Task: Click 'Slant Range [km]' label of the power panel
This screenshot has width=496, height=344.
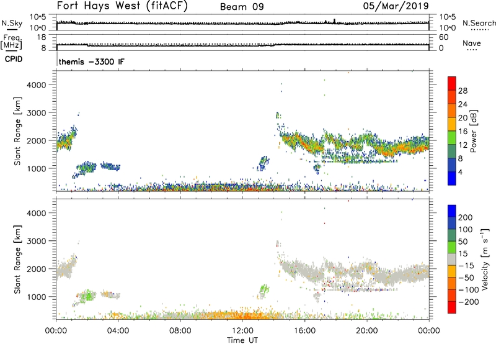Action: coord(17,131)
